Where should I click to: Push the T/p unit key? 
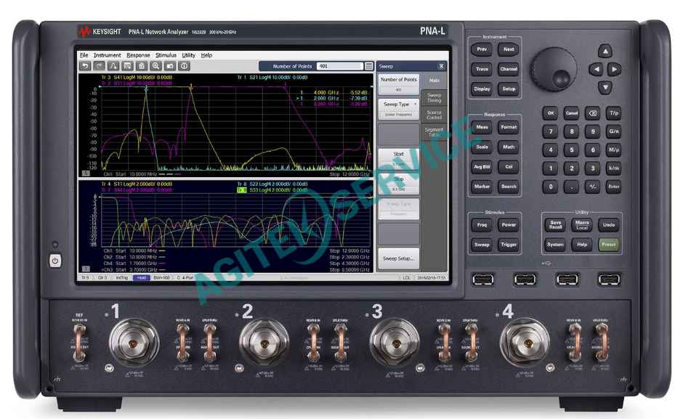point(614,113)
